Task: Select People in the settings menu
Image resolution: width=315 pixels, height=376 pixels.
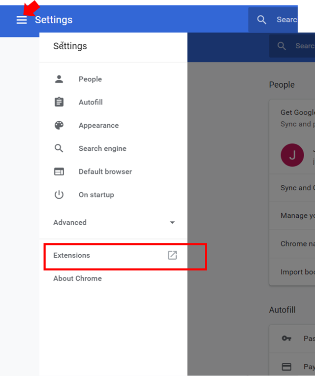Action: tap(90, 79)
